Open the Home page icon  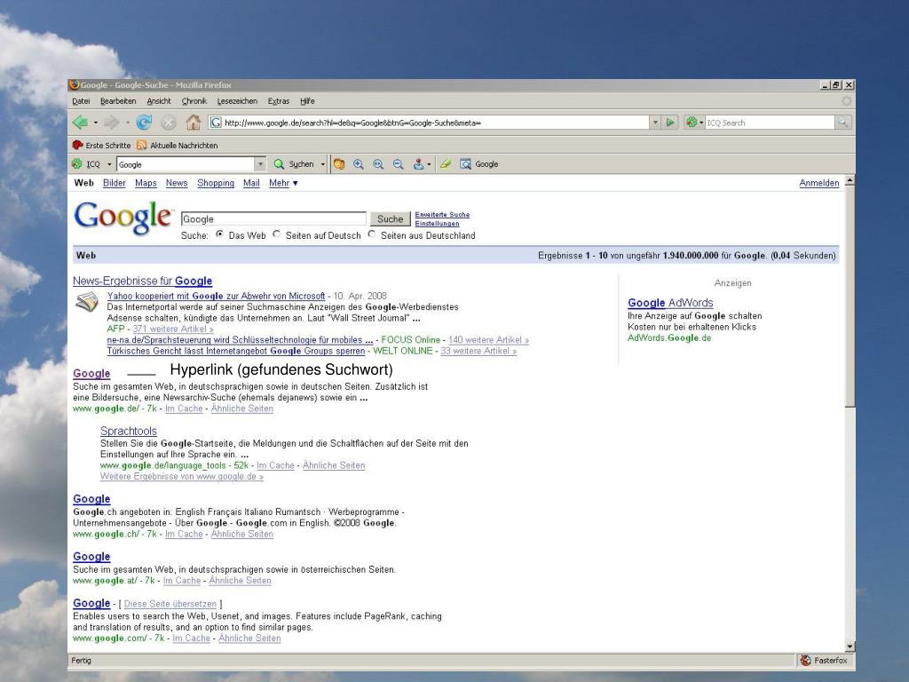(193, 123)
